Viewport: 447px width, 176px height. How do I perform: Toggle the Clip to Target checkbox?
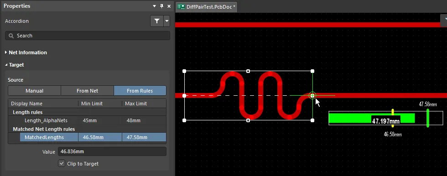click(62, 164)
